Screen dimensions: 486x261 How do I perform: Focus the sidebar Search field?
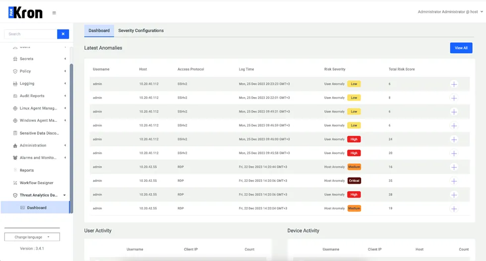tap(31, 34)
